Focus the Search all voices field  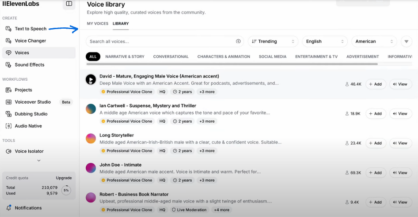coord(164,41)
